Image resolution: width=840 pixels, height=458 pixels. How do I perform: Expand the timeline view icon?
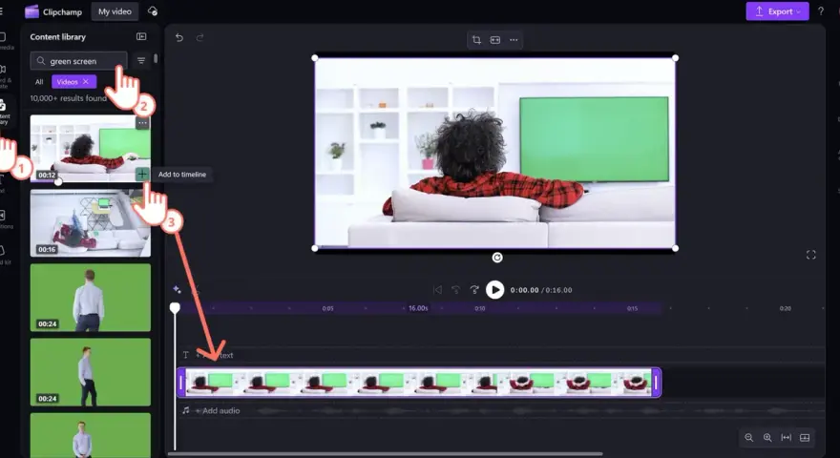click(805, 438)
